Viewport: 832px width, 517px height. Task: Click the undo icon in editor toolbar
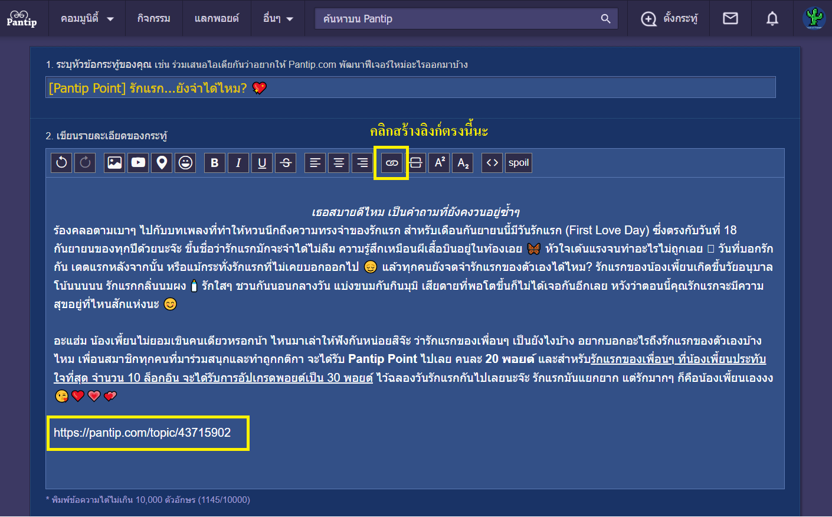coord(61,163)
